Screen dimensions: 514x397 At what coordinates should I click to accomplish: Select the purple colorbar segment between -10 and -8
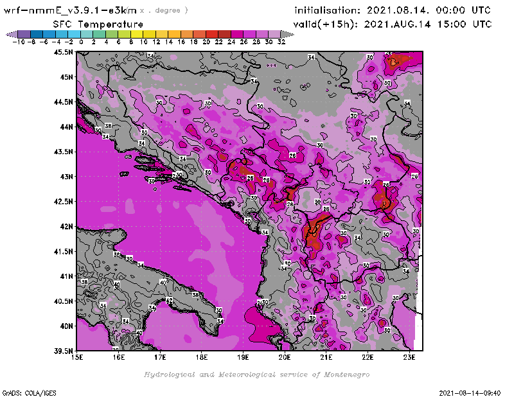coord(24,34)
